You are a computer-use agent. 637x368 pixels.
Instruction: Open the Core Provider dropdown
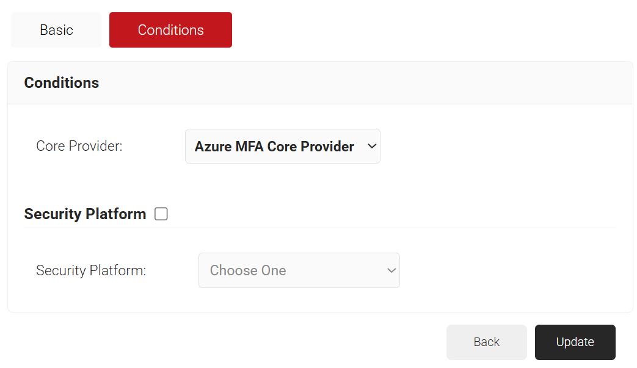click(282, 146)
